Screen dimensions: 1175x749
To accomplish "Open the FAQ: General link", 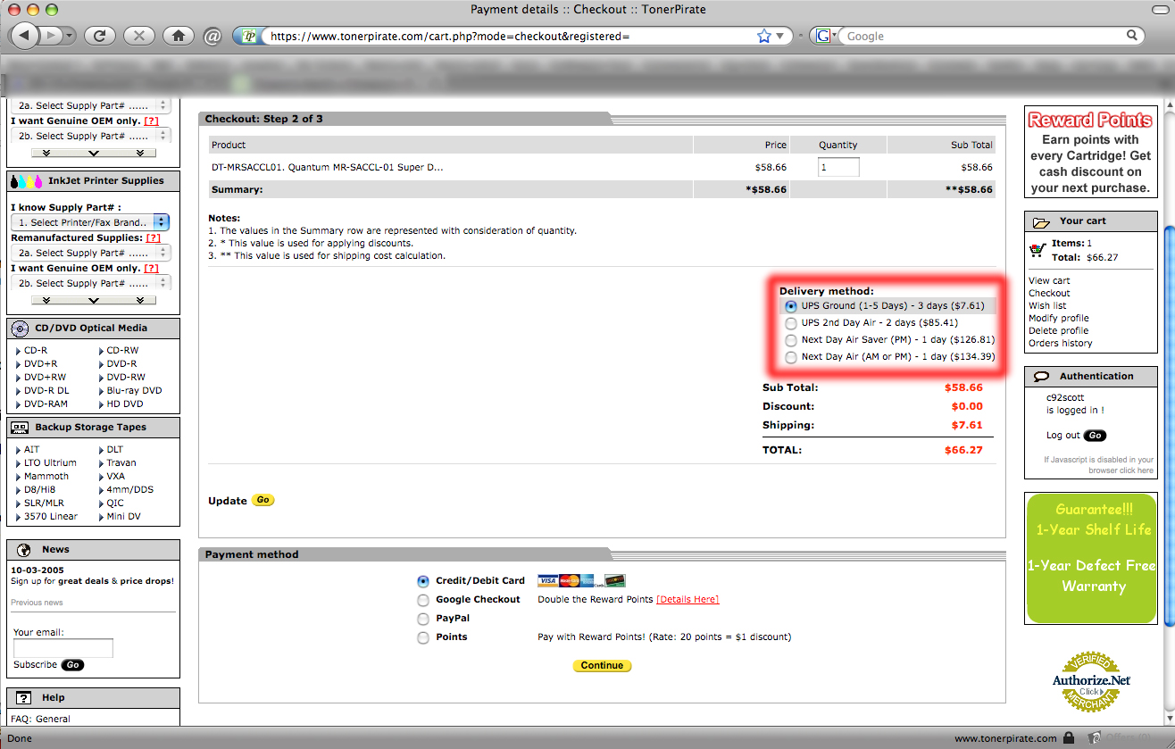I will point(40,719).
